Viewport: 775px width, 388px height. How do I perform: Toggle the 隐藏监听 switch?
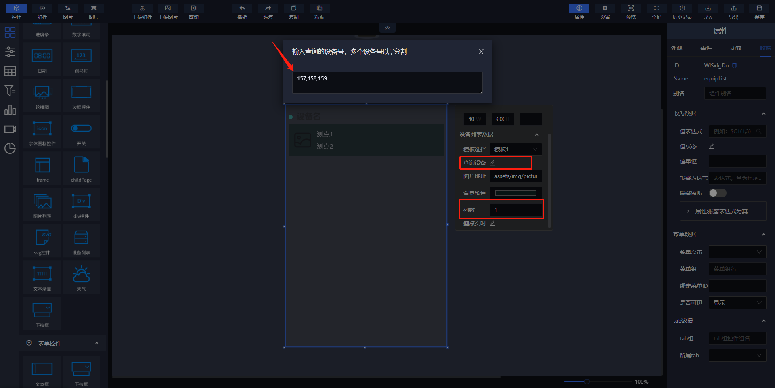717,193
